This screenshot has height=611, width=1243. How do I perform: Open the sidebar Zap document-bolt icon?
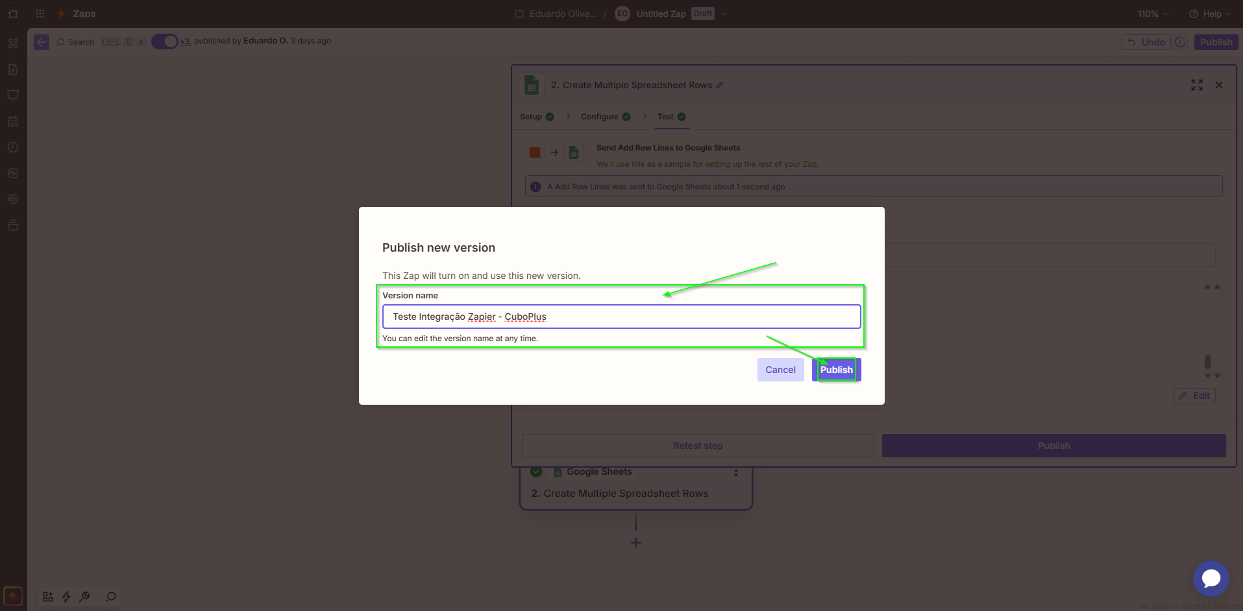tap(13, 69)
